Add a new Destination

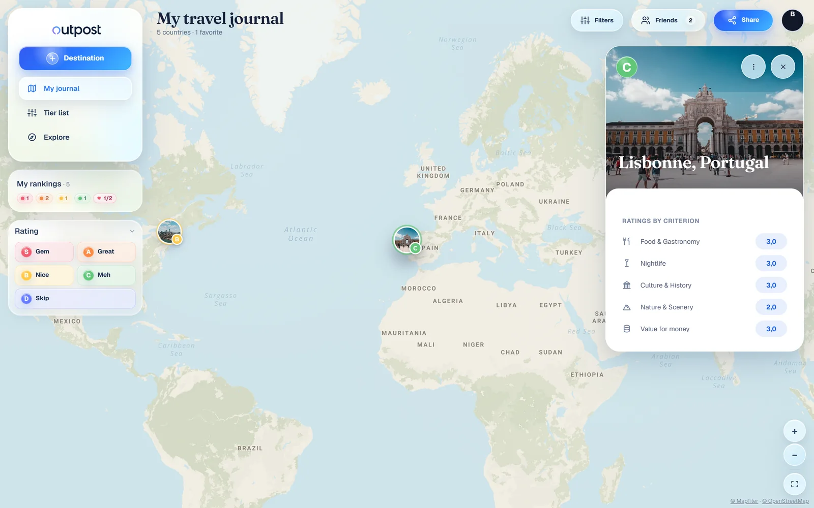tap(75, 58)
